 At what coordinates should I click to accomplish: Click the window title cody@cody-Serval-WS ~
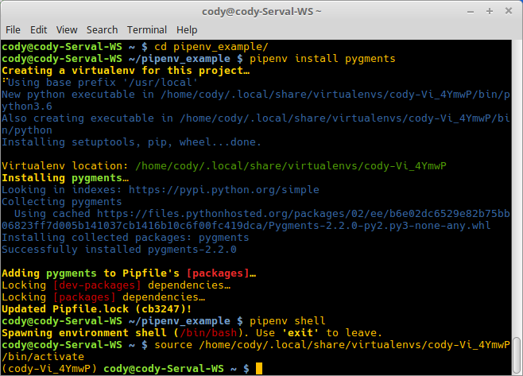261,12
